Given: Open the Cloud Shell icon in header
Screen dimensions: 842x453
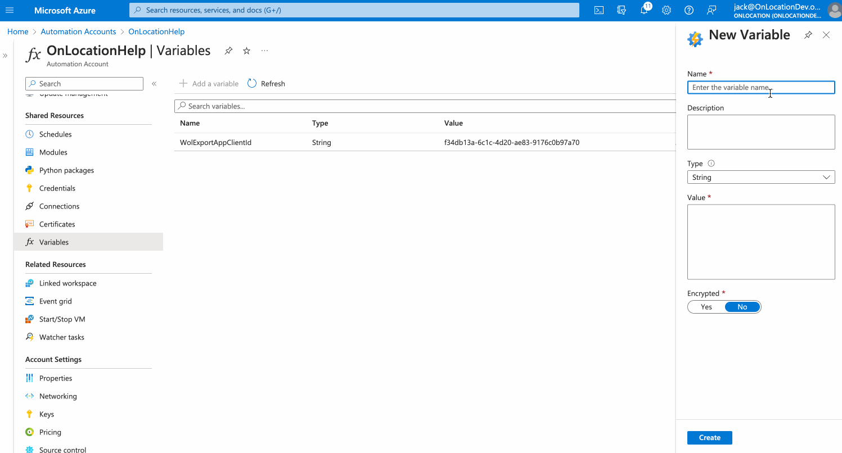Looking at the screenshot, I should tap(599, 10).
